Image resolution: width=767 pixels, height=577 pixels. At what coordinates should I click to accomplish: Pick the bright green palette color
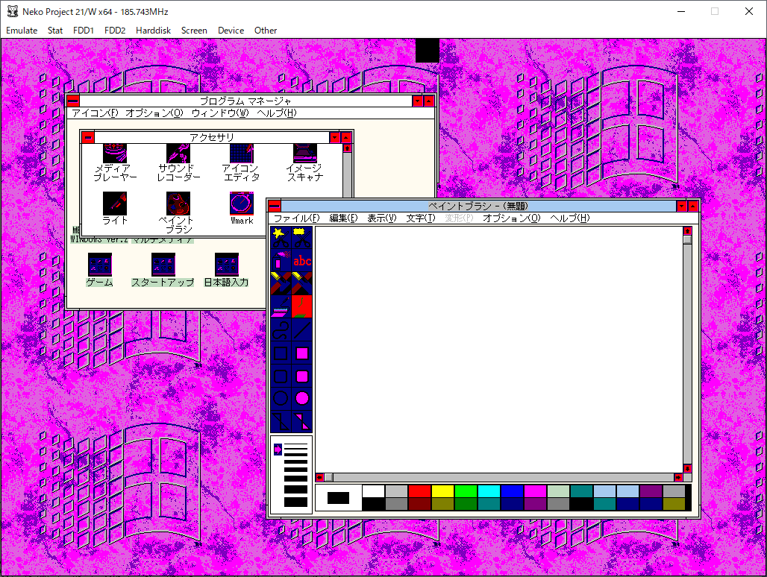tap(466, 491)
